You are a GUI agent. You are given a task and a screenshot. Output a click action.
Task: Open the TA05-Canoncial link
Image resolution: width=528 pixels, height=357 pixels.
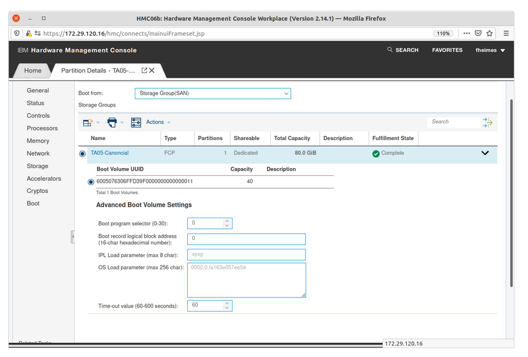click(109, 153)
